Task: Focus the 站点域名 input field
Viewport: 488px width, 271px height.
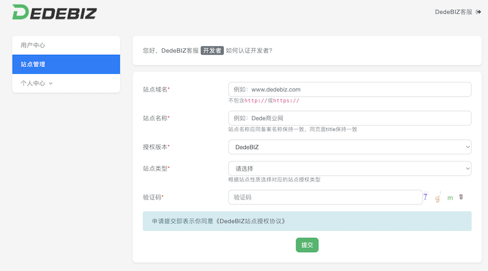Action: point(350,89)
